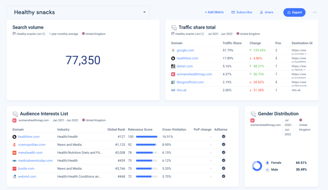Click the UK flag in Gender Distribution card

300,120
